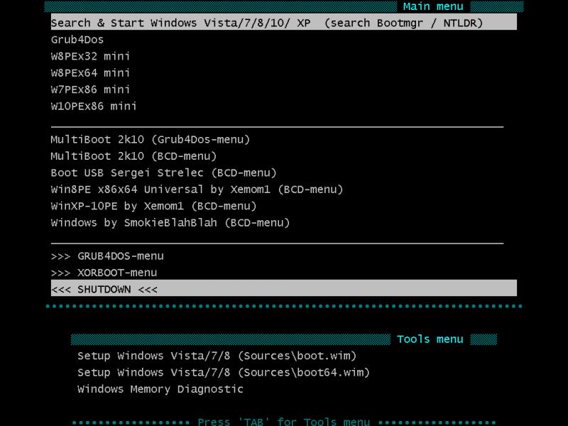Viewport: 568px width, 426px height.
Task: Select Search & Start Windows Vista/7/8/10/XP entry
Action: [283, 23]
